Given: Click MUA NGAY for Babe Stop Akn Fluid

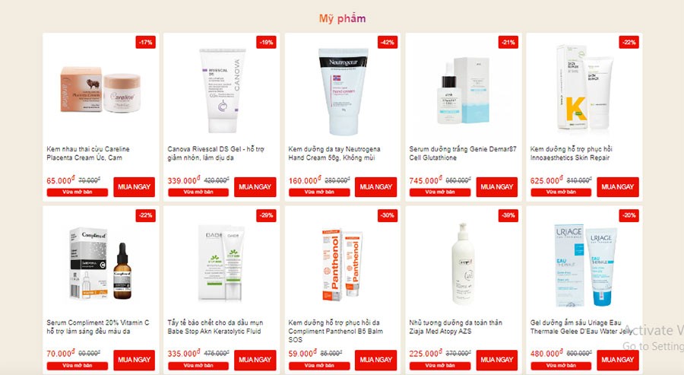Looking at the screenshot, I should tap(255, 360).
